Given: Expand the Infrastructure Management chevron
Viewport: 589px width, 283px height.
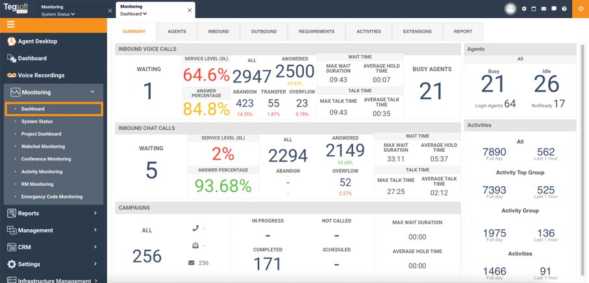Looking at the screenshot, I should point(97,280).
